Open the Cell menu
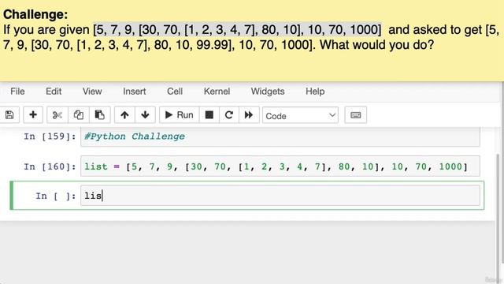The width and height of the screenshot is (504, 284). (175, 92)
